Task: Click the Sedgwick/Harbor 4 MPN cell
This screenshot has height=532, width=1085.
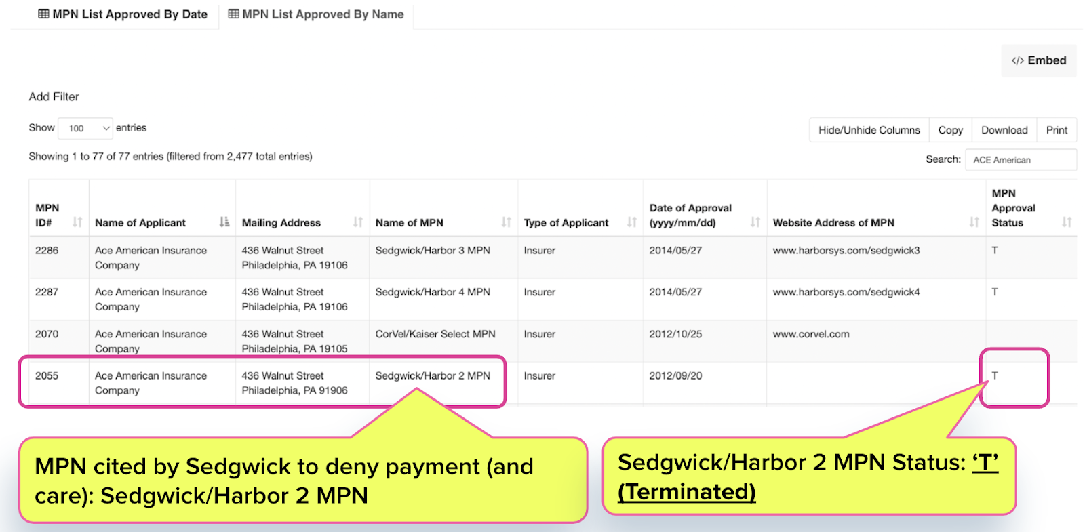Action: (443, 299)
